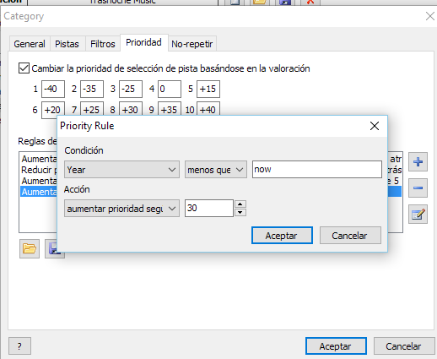Increase priority value with up arrow
Screen dimensions: 437x359
coord(240,204)
